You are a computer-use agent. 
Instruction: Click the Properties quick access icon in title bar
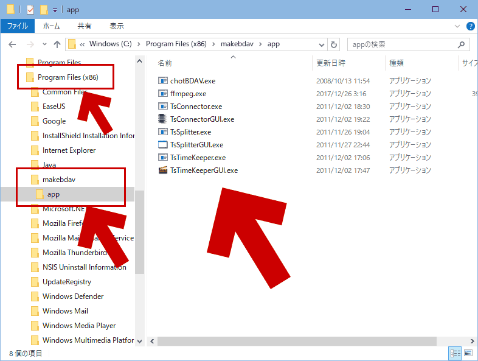tap(30, 10)
